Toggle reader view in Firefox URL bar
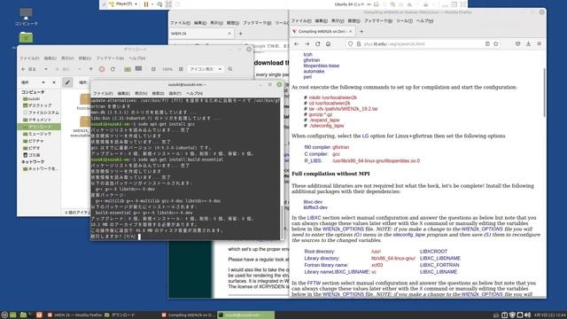Viewport: 567px width, 319px height. [x=487, y=43]
